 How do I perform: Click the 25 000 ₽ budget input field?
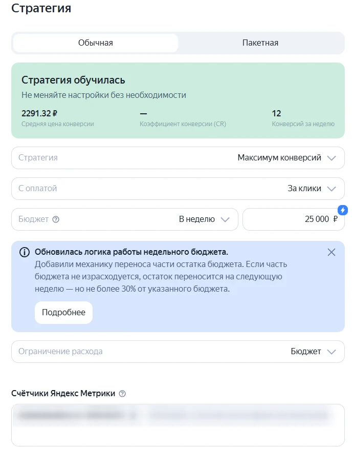point(293,219)
